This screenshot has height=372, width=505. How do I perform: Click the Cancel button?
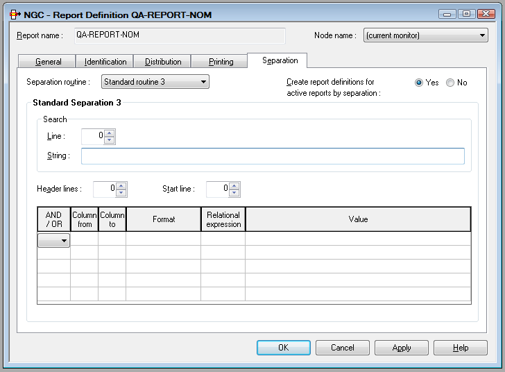(343, 348)
